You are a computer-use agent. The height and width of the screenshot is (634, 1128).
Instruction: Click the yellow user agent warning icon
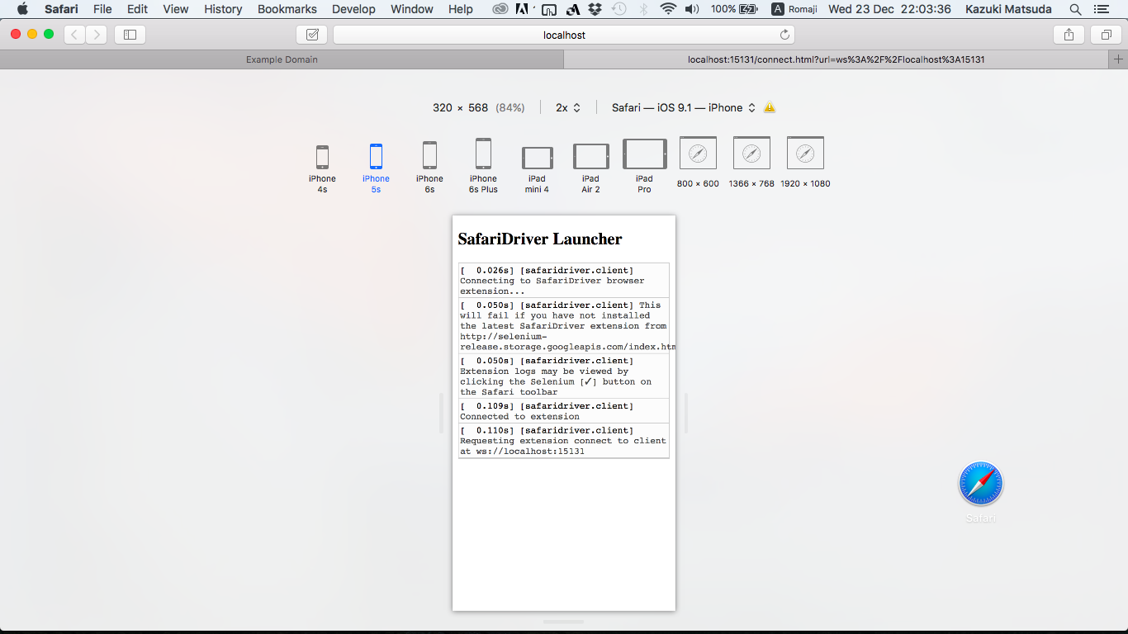click(x=770, y=107)
